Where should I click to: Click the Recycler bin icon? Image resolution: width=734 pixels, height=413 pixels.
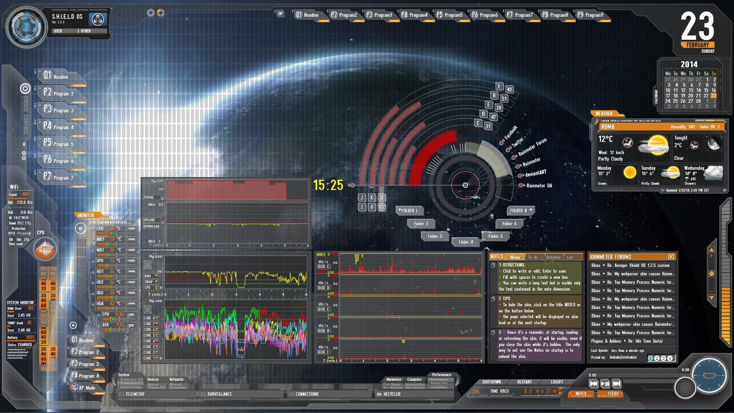pos(379,394)
